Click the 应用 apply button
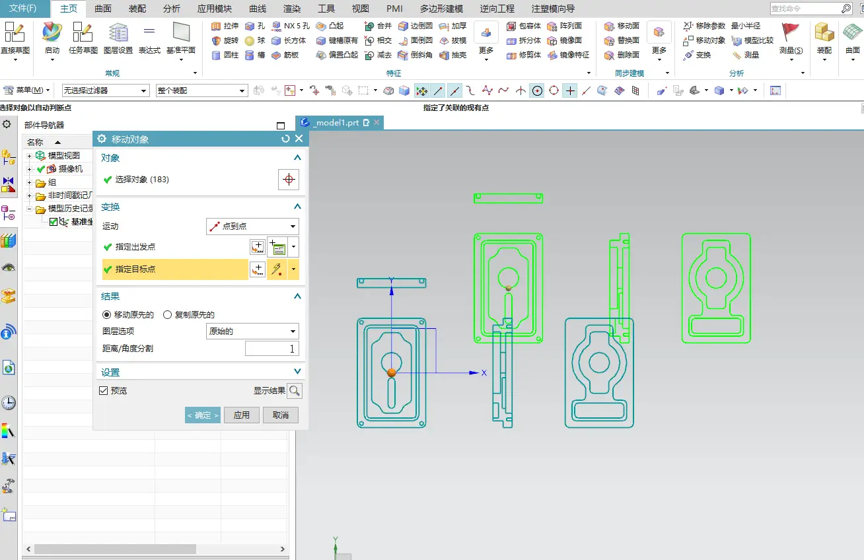 point(242,415)
